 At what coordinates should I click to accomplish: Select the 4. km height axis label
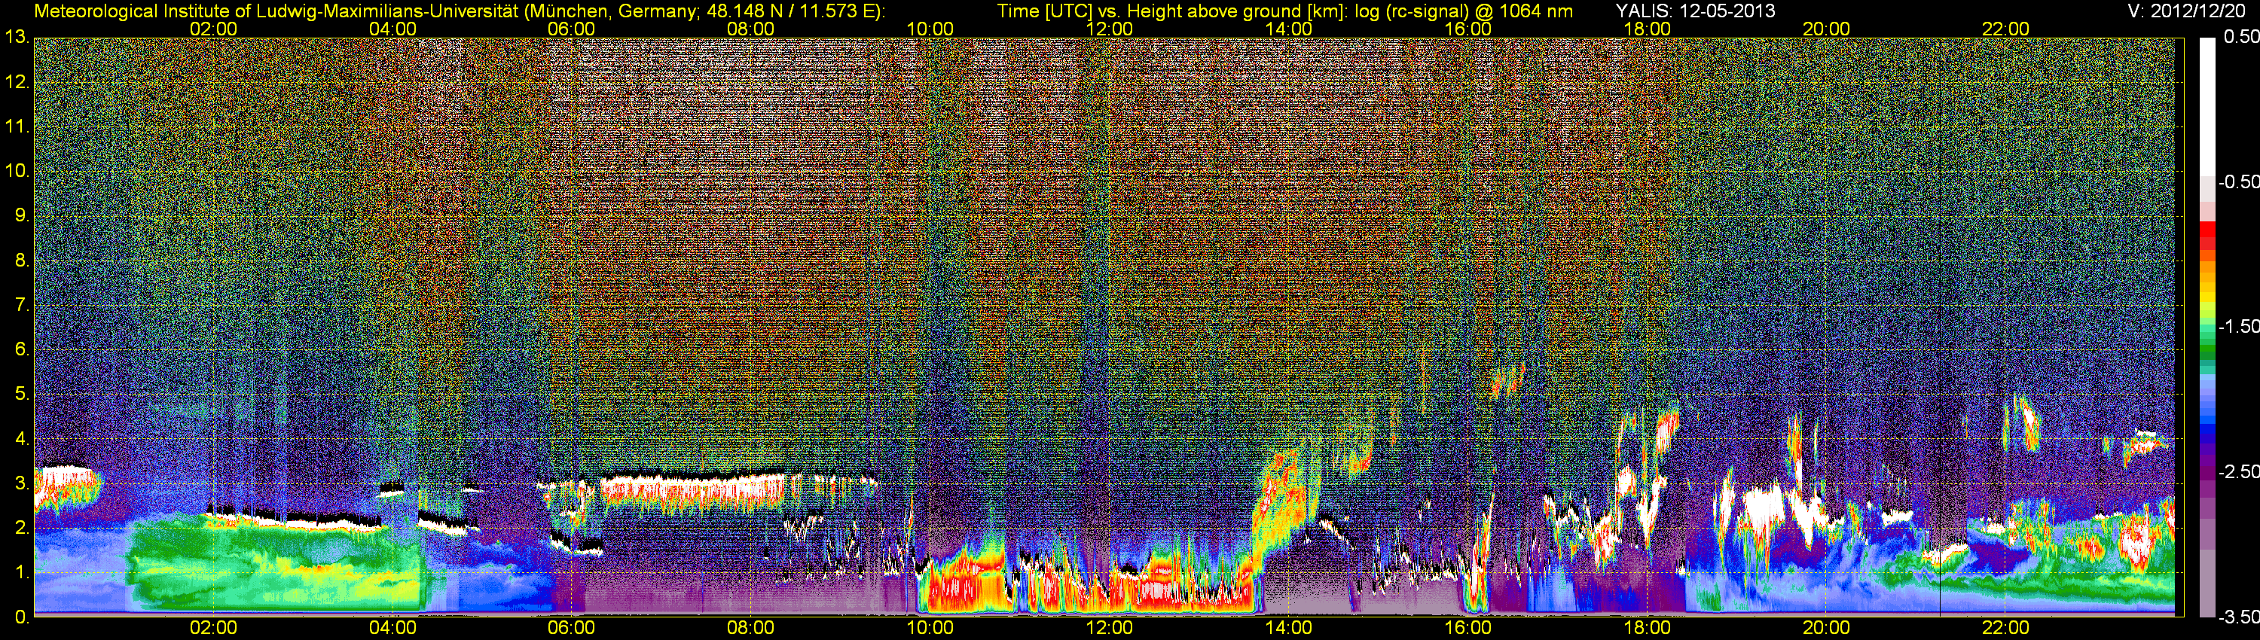click(23, 438)
